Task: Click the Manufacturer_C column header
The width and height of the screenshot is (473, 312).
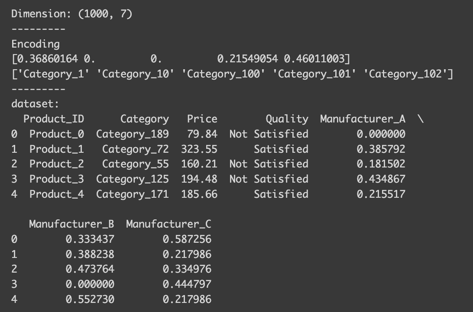Action: [168, 224]
